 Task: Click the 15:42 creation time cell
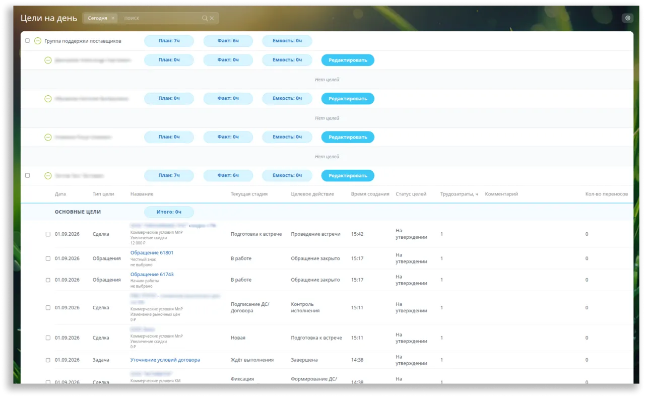[357, 234]
